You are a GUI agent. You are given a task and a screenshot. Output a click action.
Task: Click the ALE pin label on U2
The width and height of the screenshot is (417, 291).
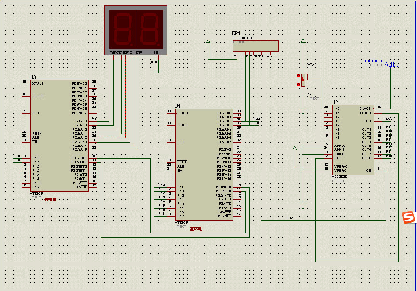(338, 158)
